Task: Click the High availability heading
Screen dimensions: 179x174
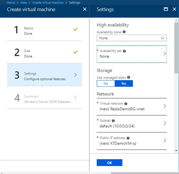Action: 113,25
